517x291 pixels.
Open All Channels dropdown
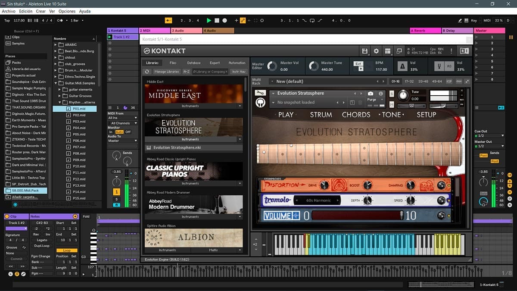point(122,123)
